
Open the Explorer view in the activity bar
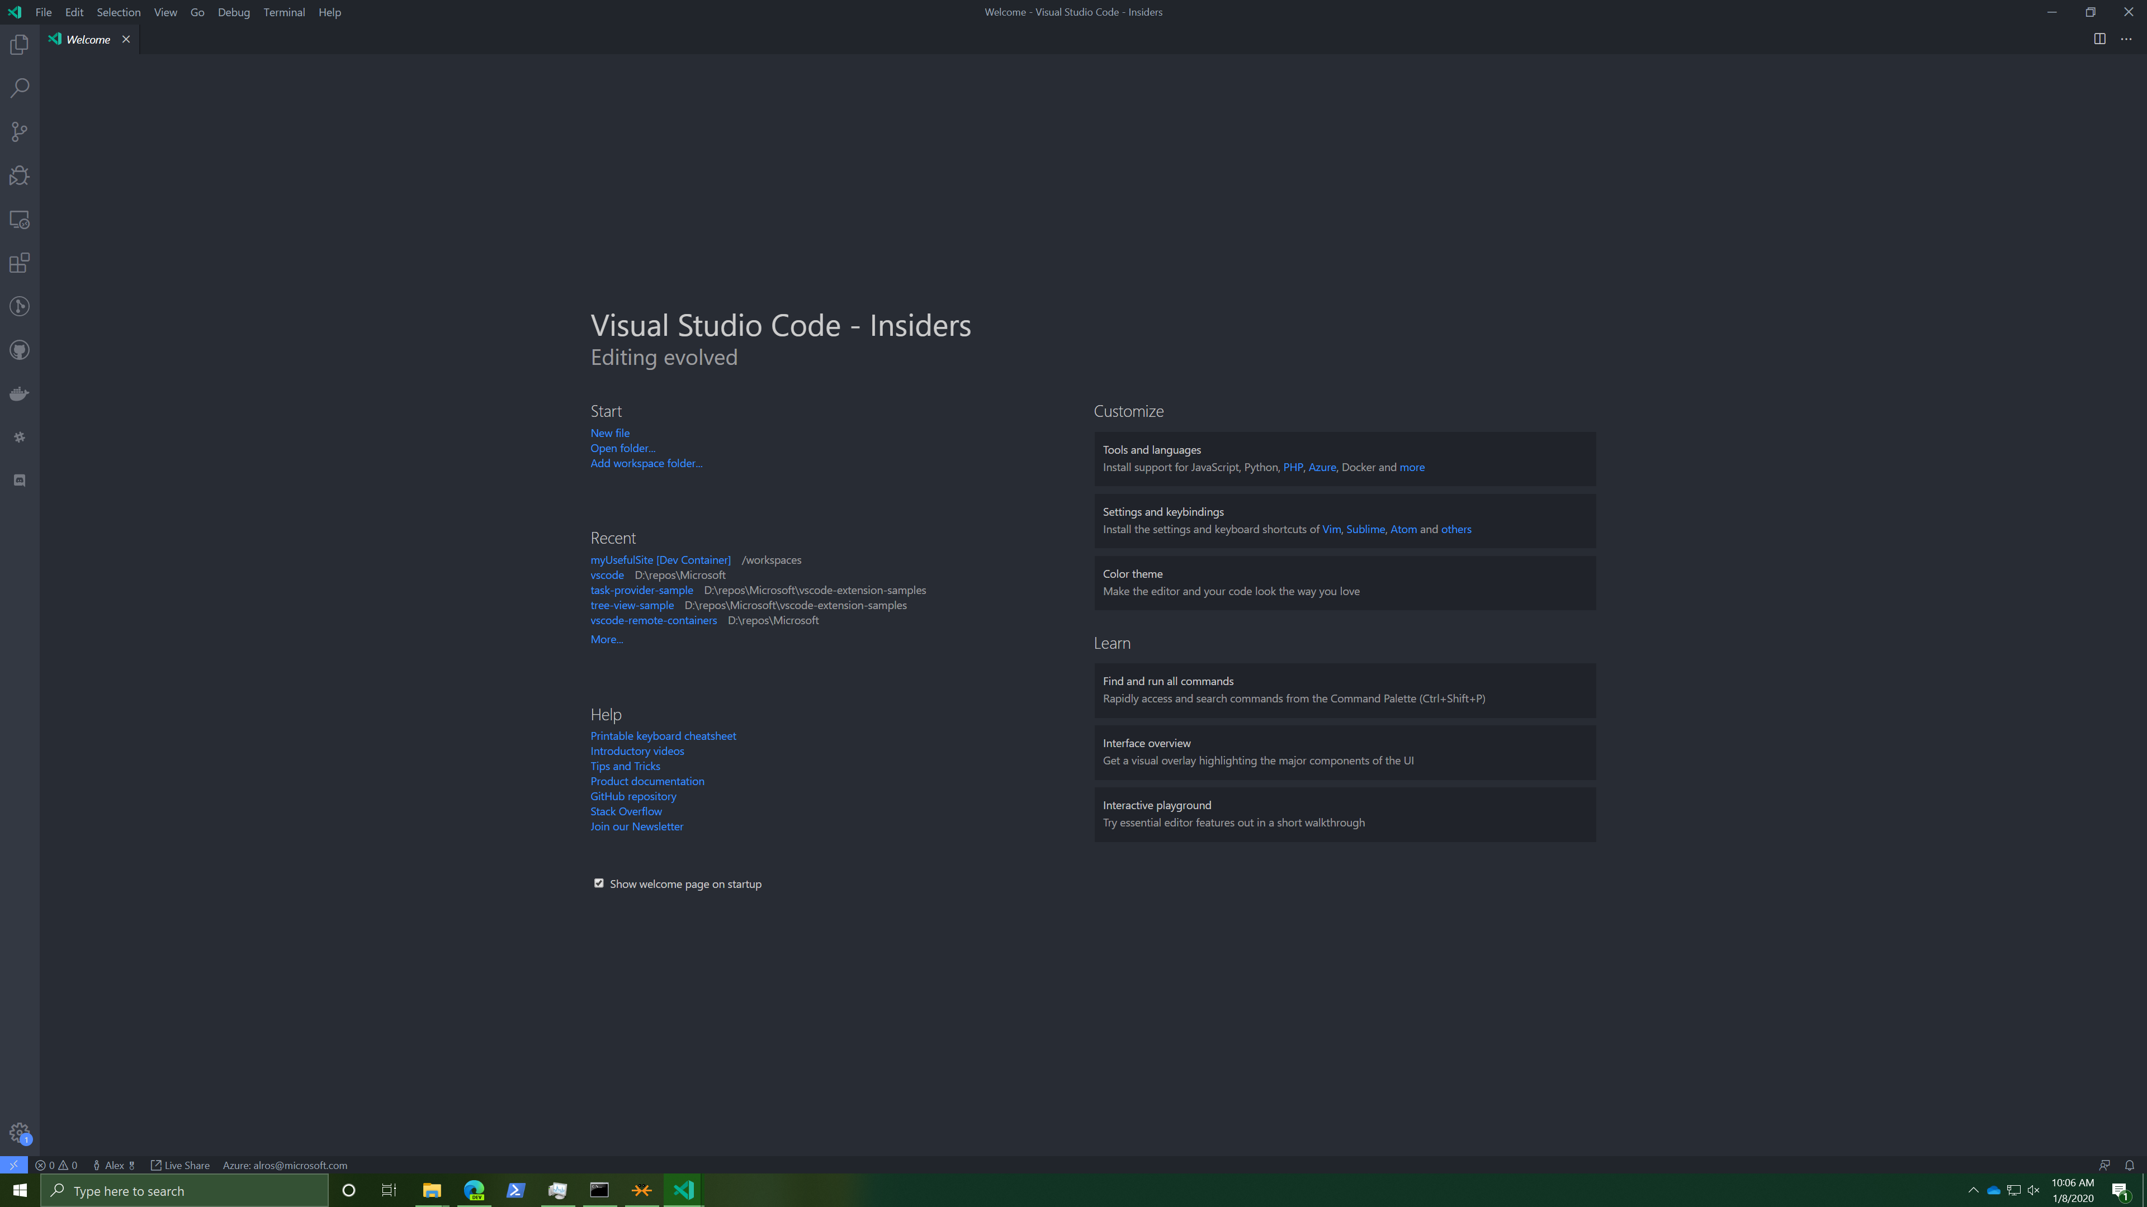pos(18,44)
